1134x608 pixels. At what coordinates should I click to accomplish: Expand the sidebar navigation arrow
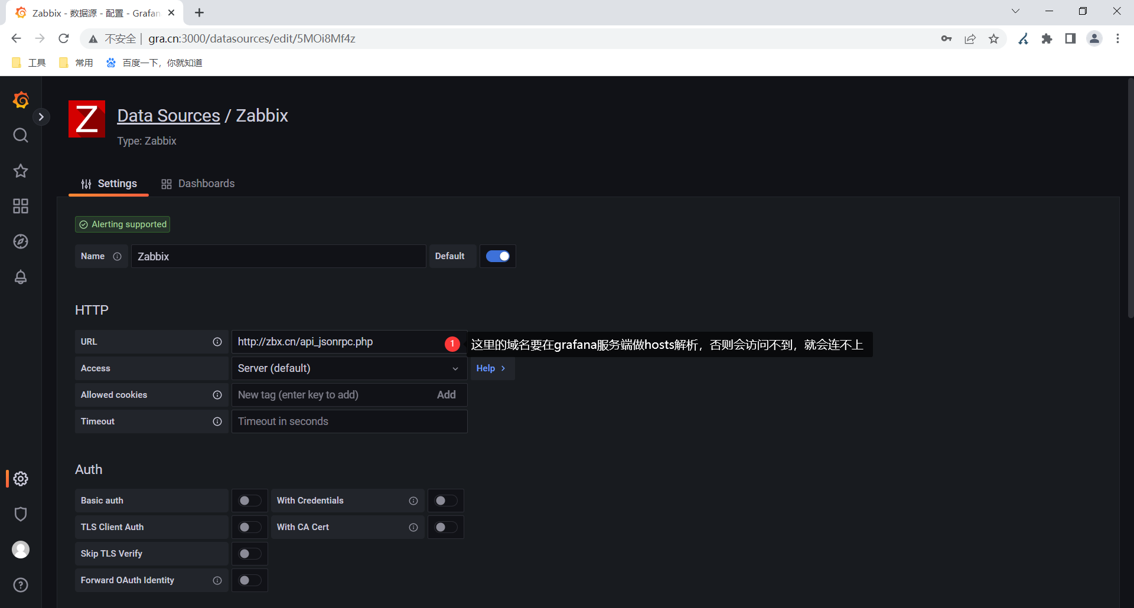(41, 117)
